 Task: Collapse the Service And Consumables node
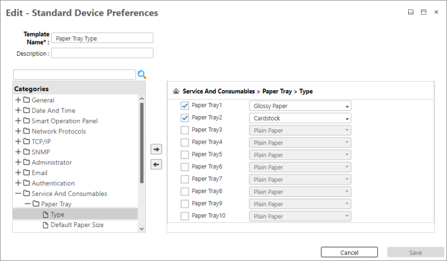(x=19, y=194)
